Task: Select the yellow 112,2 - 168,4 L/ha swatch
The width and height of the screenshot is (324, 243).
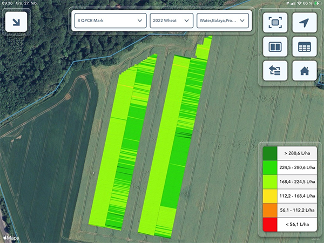Action: pyautogui.click(x=270, y=196)
